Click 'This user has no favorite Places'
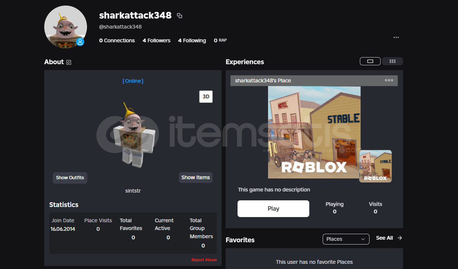 [x=314, y=262]
